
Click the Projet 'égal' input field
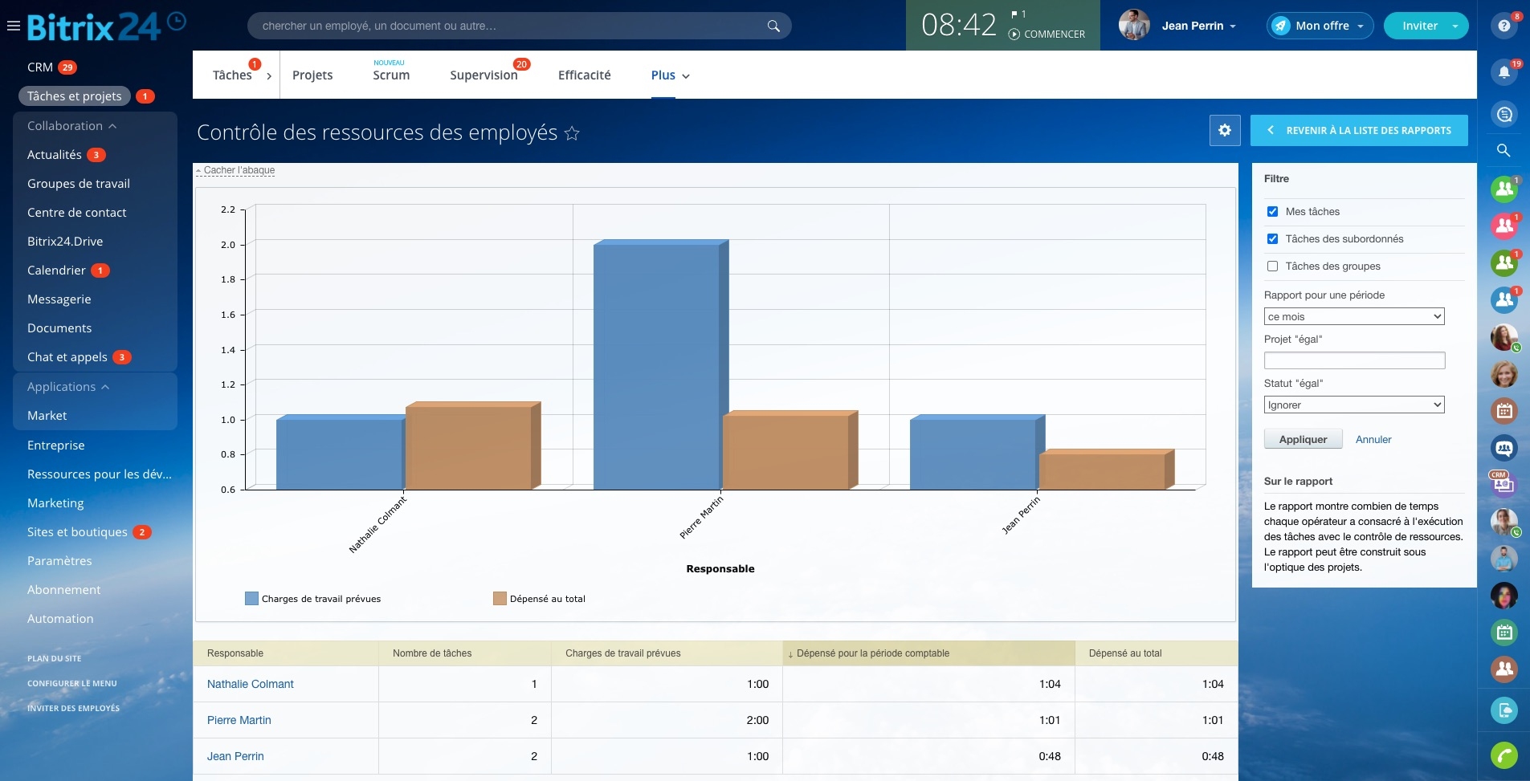pyautogui.click(x=1354, y=360)
